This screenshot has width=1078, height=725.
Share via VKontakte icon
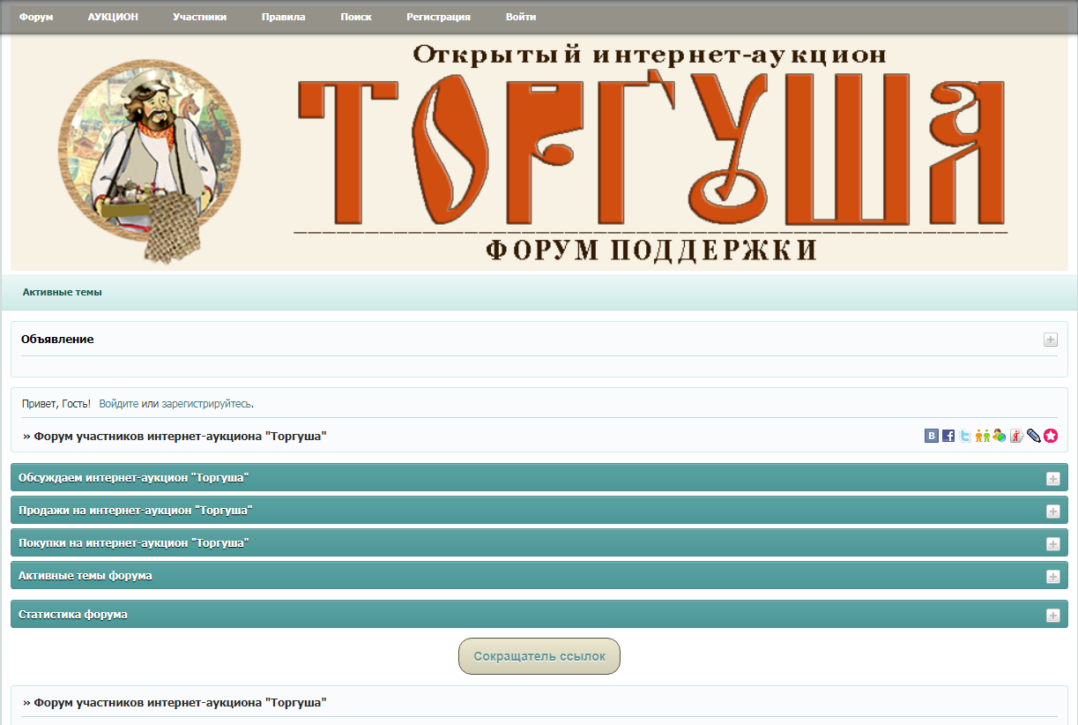932,436
